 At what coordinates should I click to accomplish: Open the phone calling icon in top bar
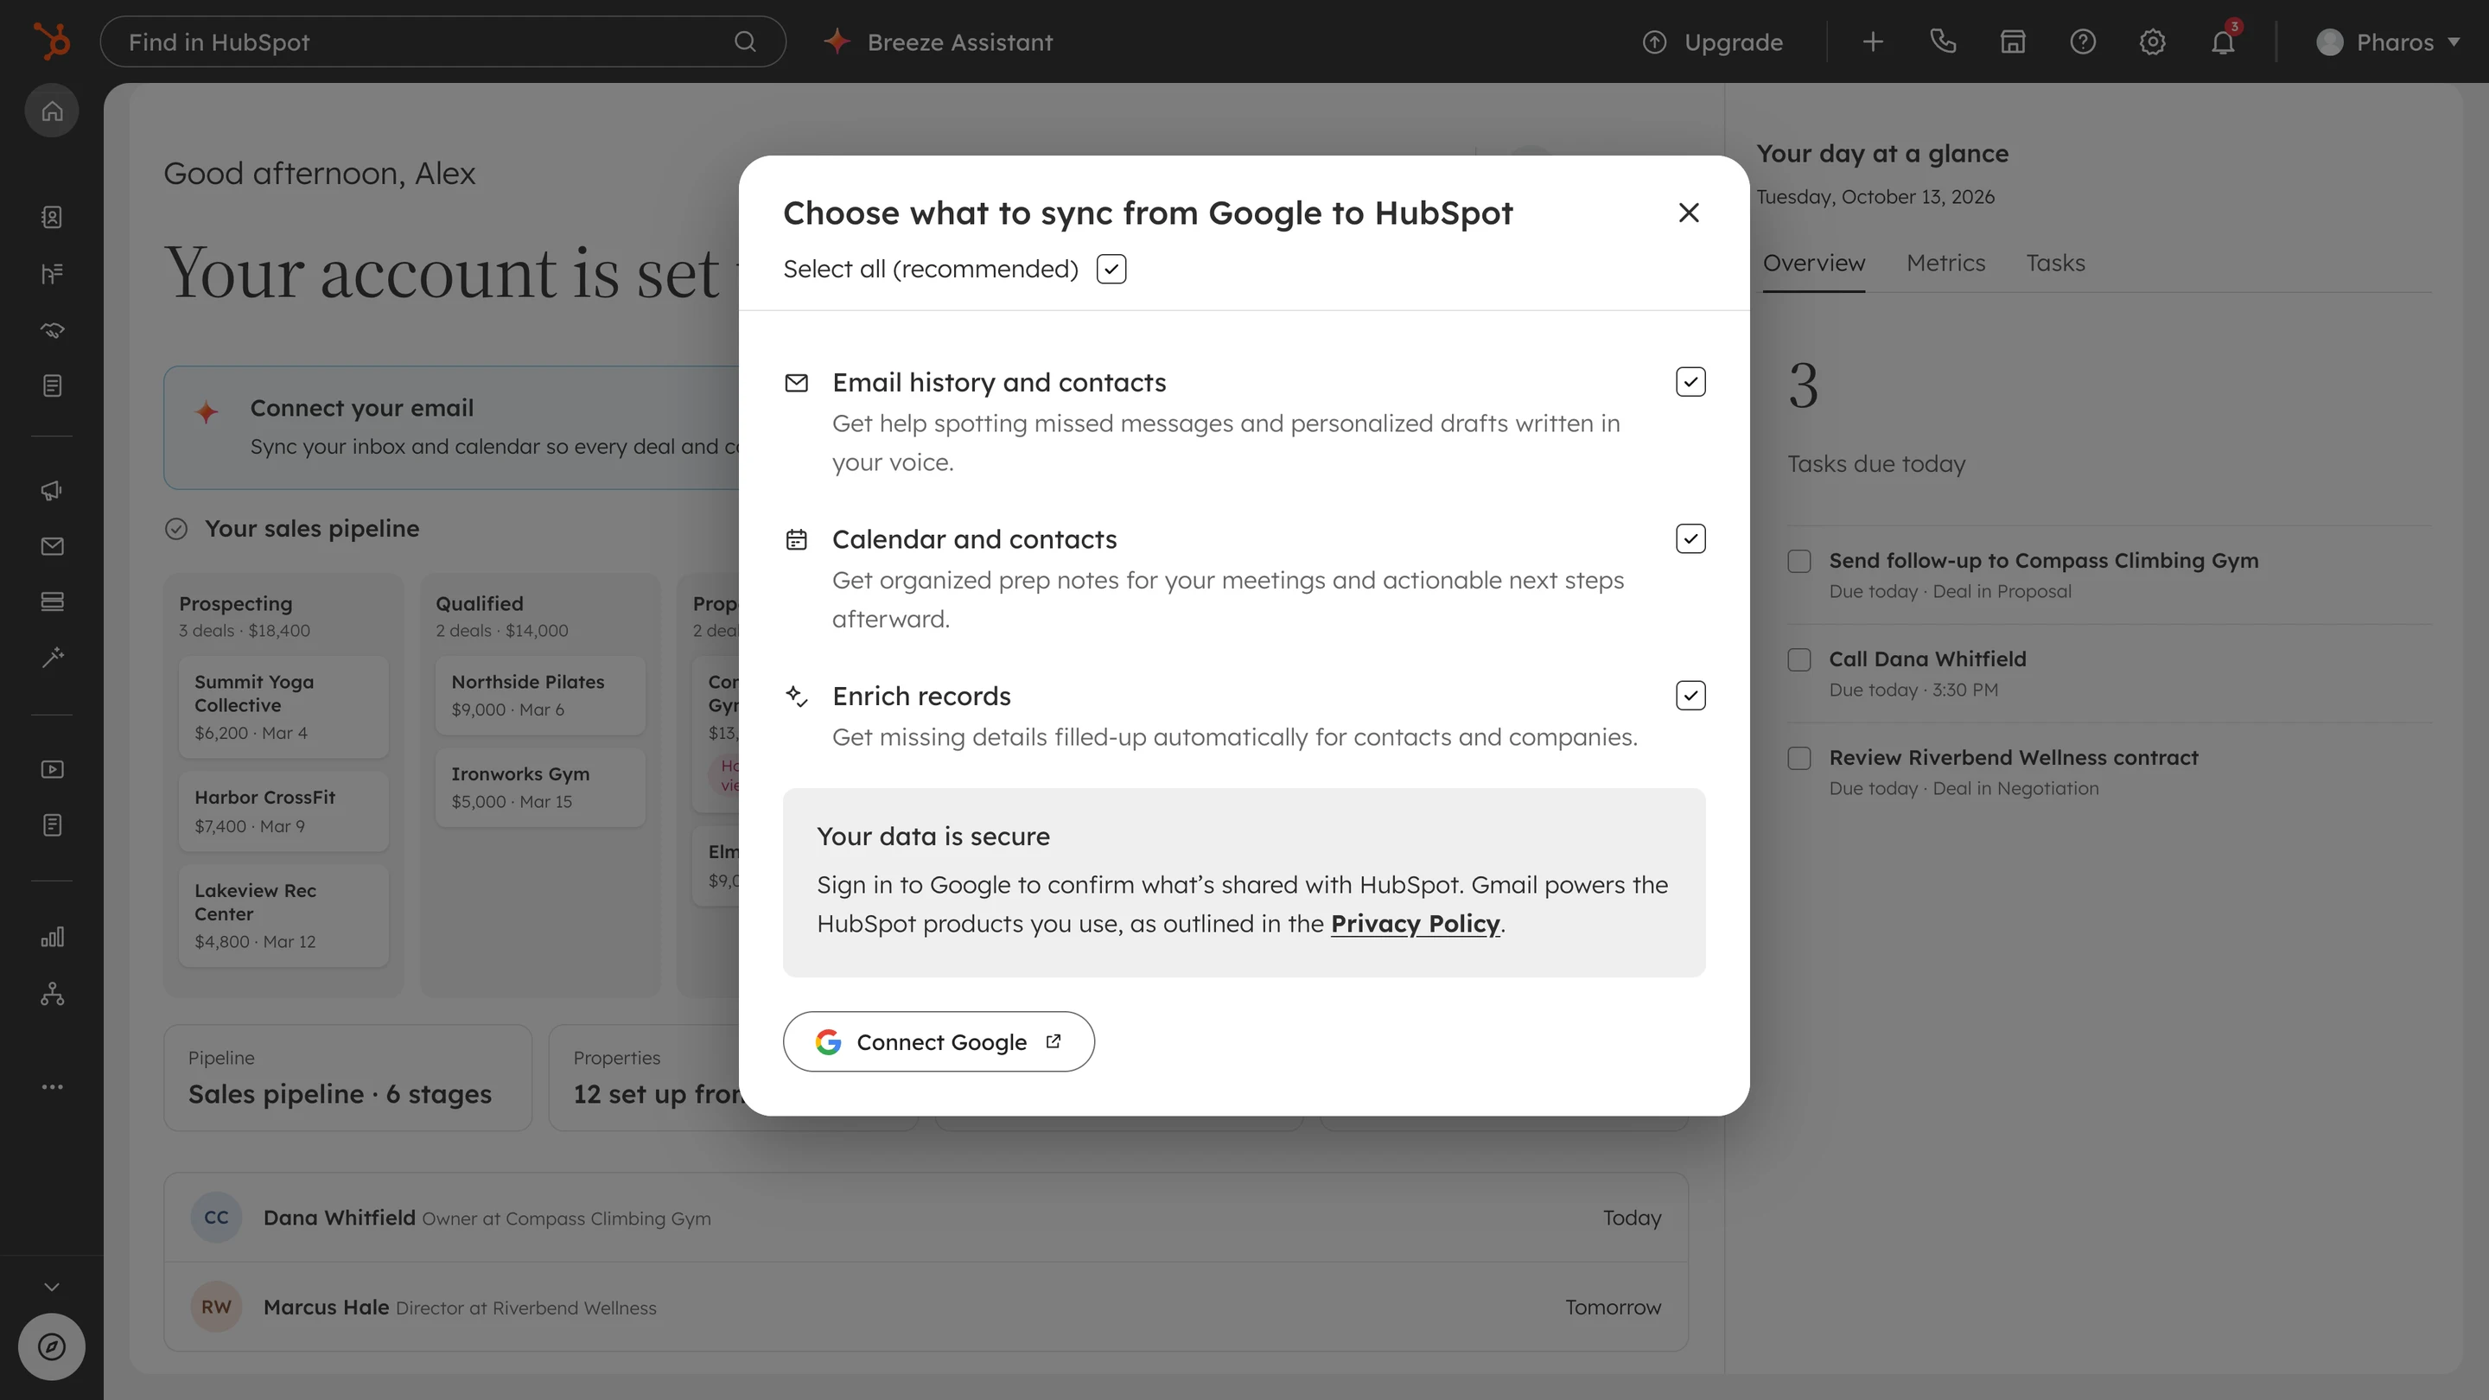[1942, 41]
